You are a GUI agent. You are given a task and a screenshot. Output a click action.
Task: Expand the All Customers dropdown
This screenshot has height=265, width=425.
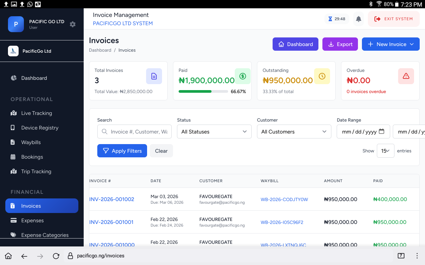(294, 132)
